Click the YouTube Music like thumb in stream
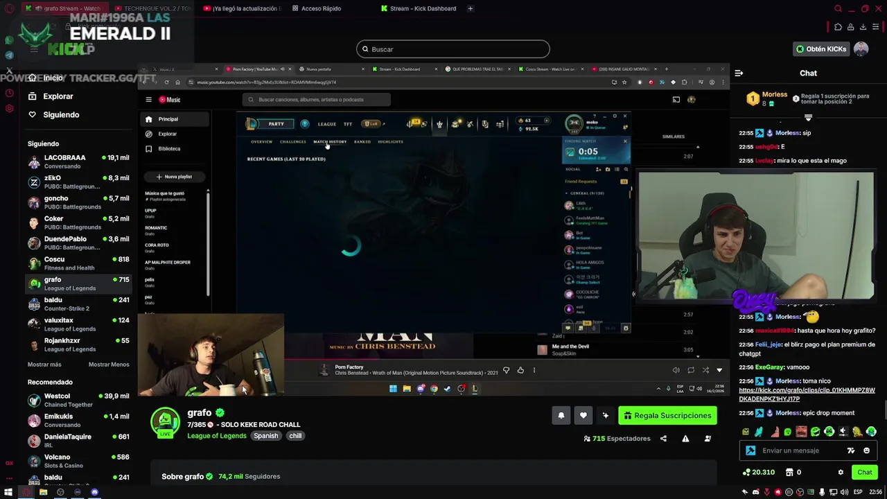The width and height of the screenshot is (887, 499). [x=520, y=370]
